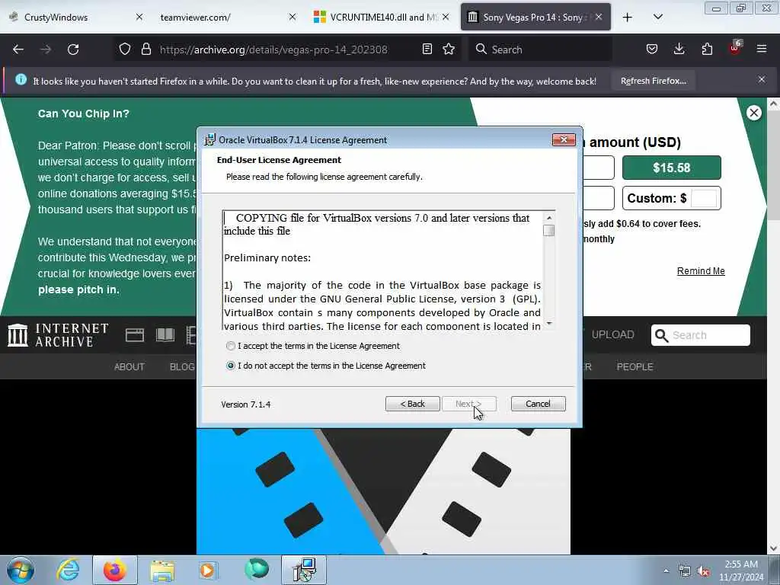
Task: Click the Back button in VirtualBox installer
Action: click(x=412, y=404)
